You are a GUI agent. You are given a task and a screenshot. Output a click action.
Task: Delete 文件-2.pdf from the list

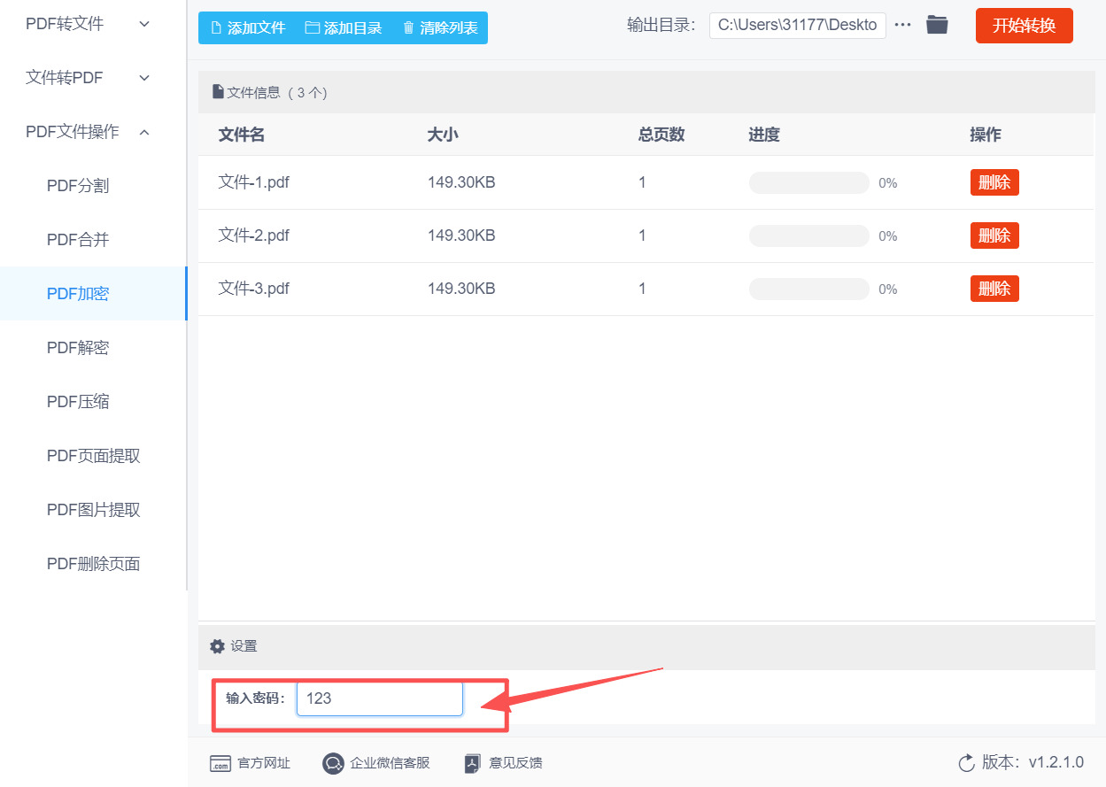click(994, 235)
